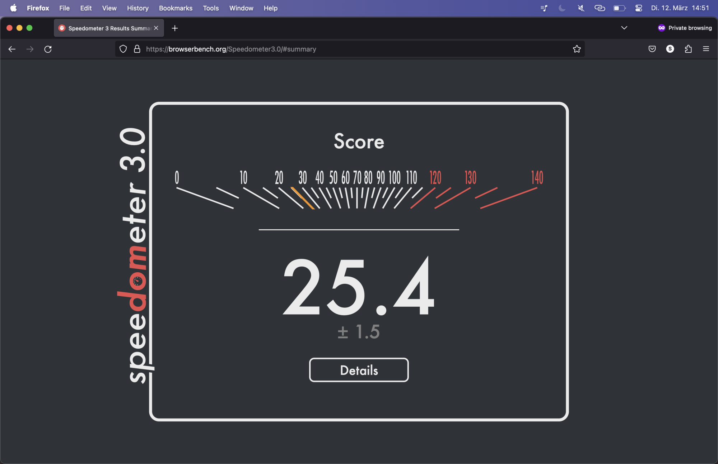Open the Save to Pocket icon

pyautogui.click(x=652, y=49)
